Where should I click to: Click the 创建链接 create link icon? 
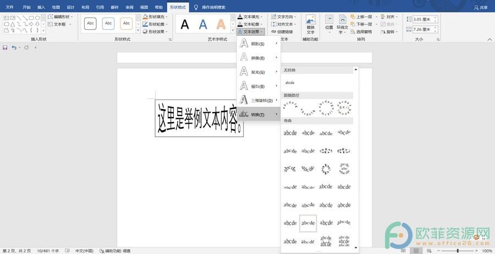(x=282, y=32)
